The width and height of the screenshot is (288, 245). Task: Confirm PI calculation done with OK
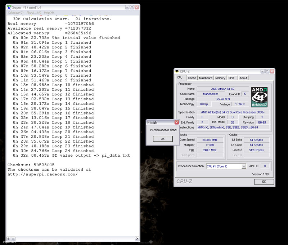click(x=163, y=139)
